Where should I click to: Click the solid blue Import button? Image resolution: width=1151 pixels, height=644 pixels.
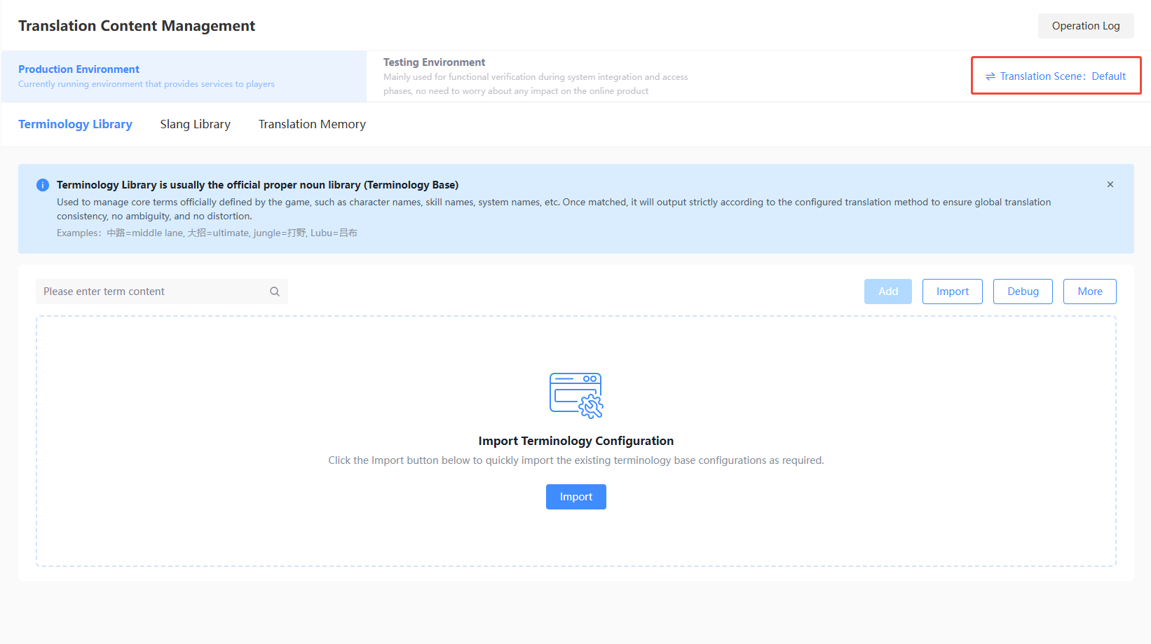click(576, 497)
